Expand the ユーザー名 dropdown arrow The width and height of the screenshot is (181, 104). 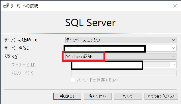[x=174, y=65]
